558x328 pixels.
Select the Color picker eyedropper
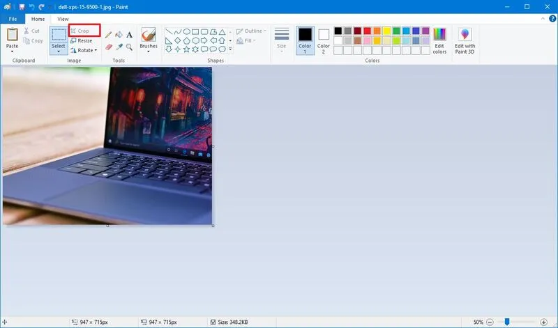coord(119,47)
